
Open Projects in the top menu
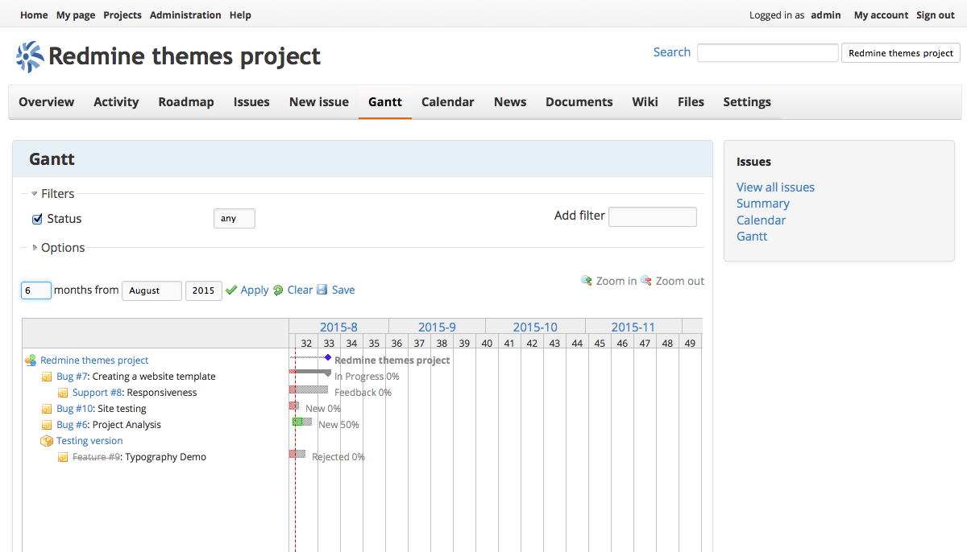click(x=122, y=15)
